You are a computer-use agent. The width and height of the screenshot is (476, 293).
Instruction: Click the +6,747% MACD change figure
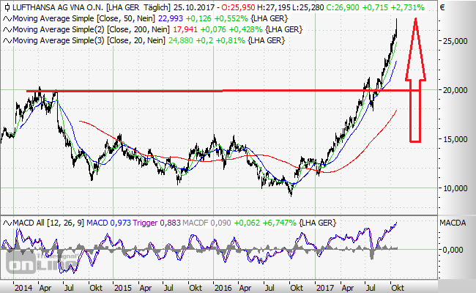(x=279, y=223)
